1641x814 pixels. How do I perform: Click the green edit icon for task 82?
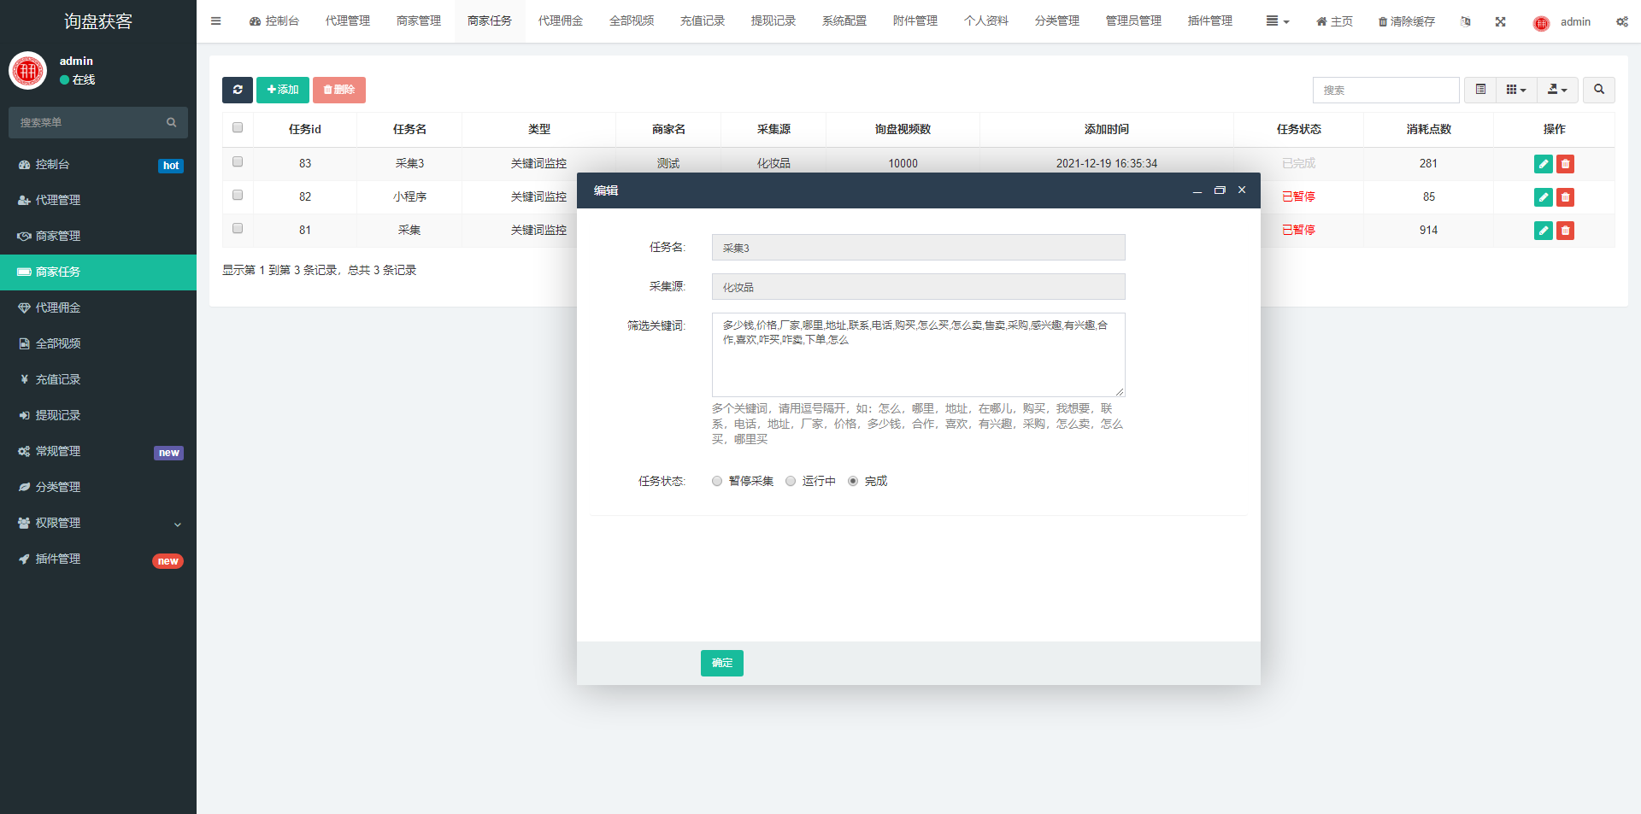tap(1543, 197)
